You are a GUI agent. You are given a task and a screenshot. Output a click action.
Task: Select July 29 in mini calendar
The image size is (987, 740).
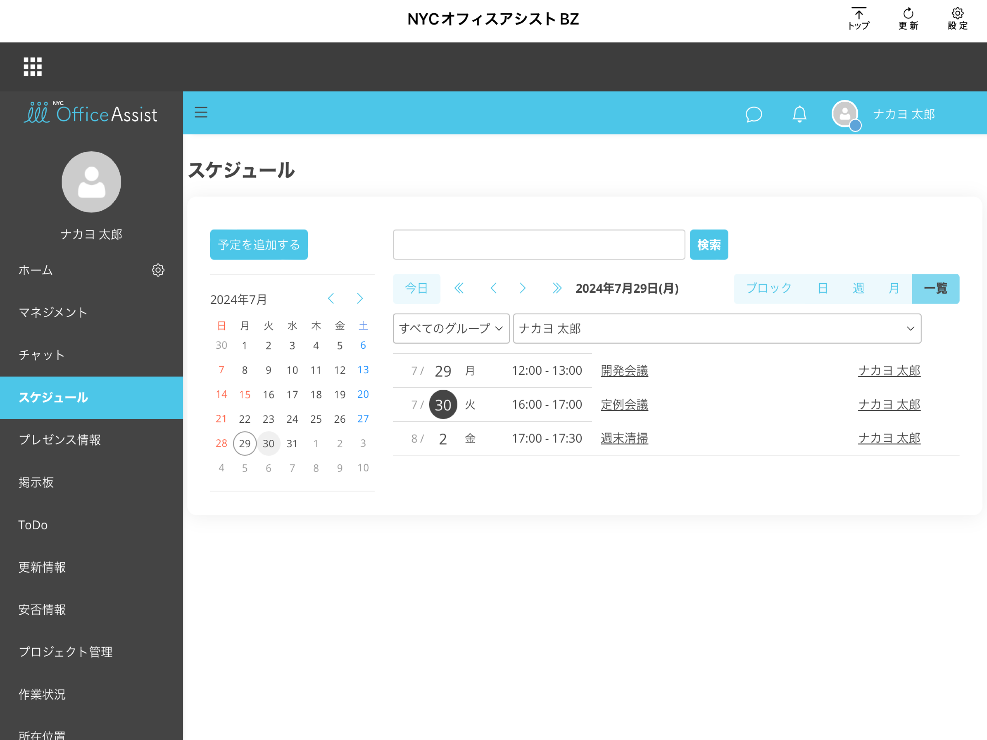click(x=245, y=443)
